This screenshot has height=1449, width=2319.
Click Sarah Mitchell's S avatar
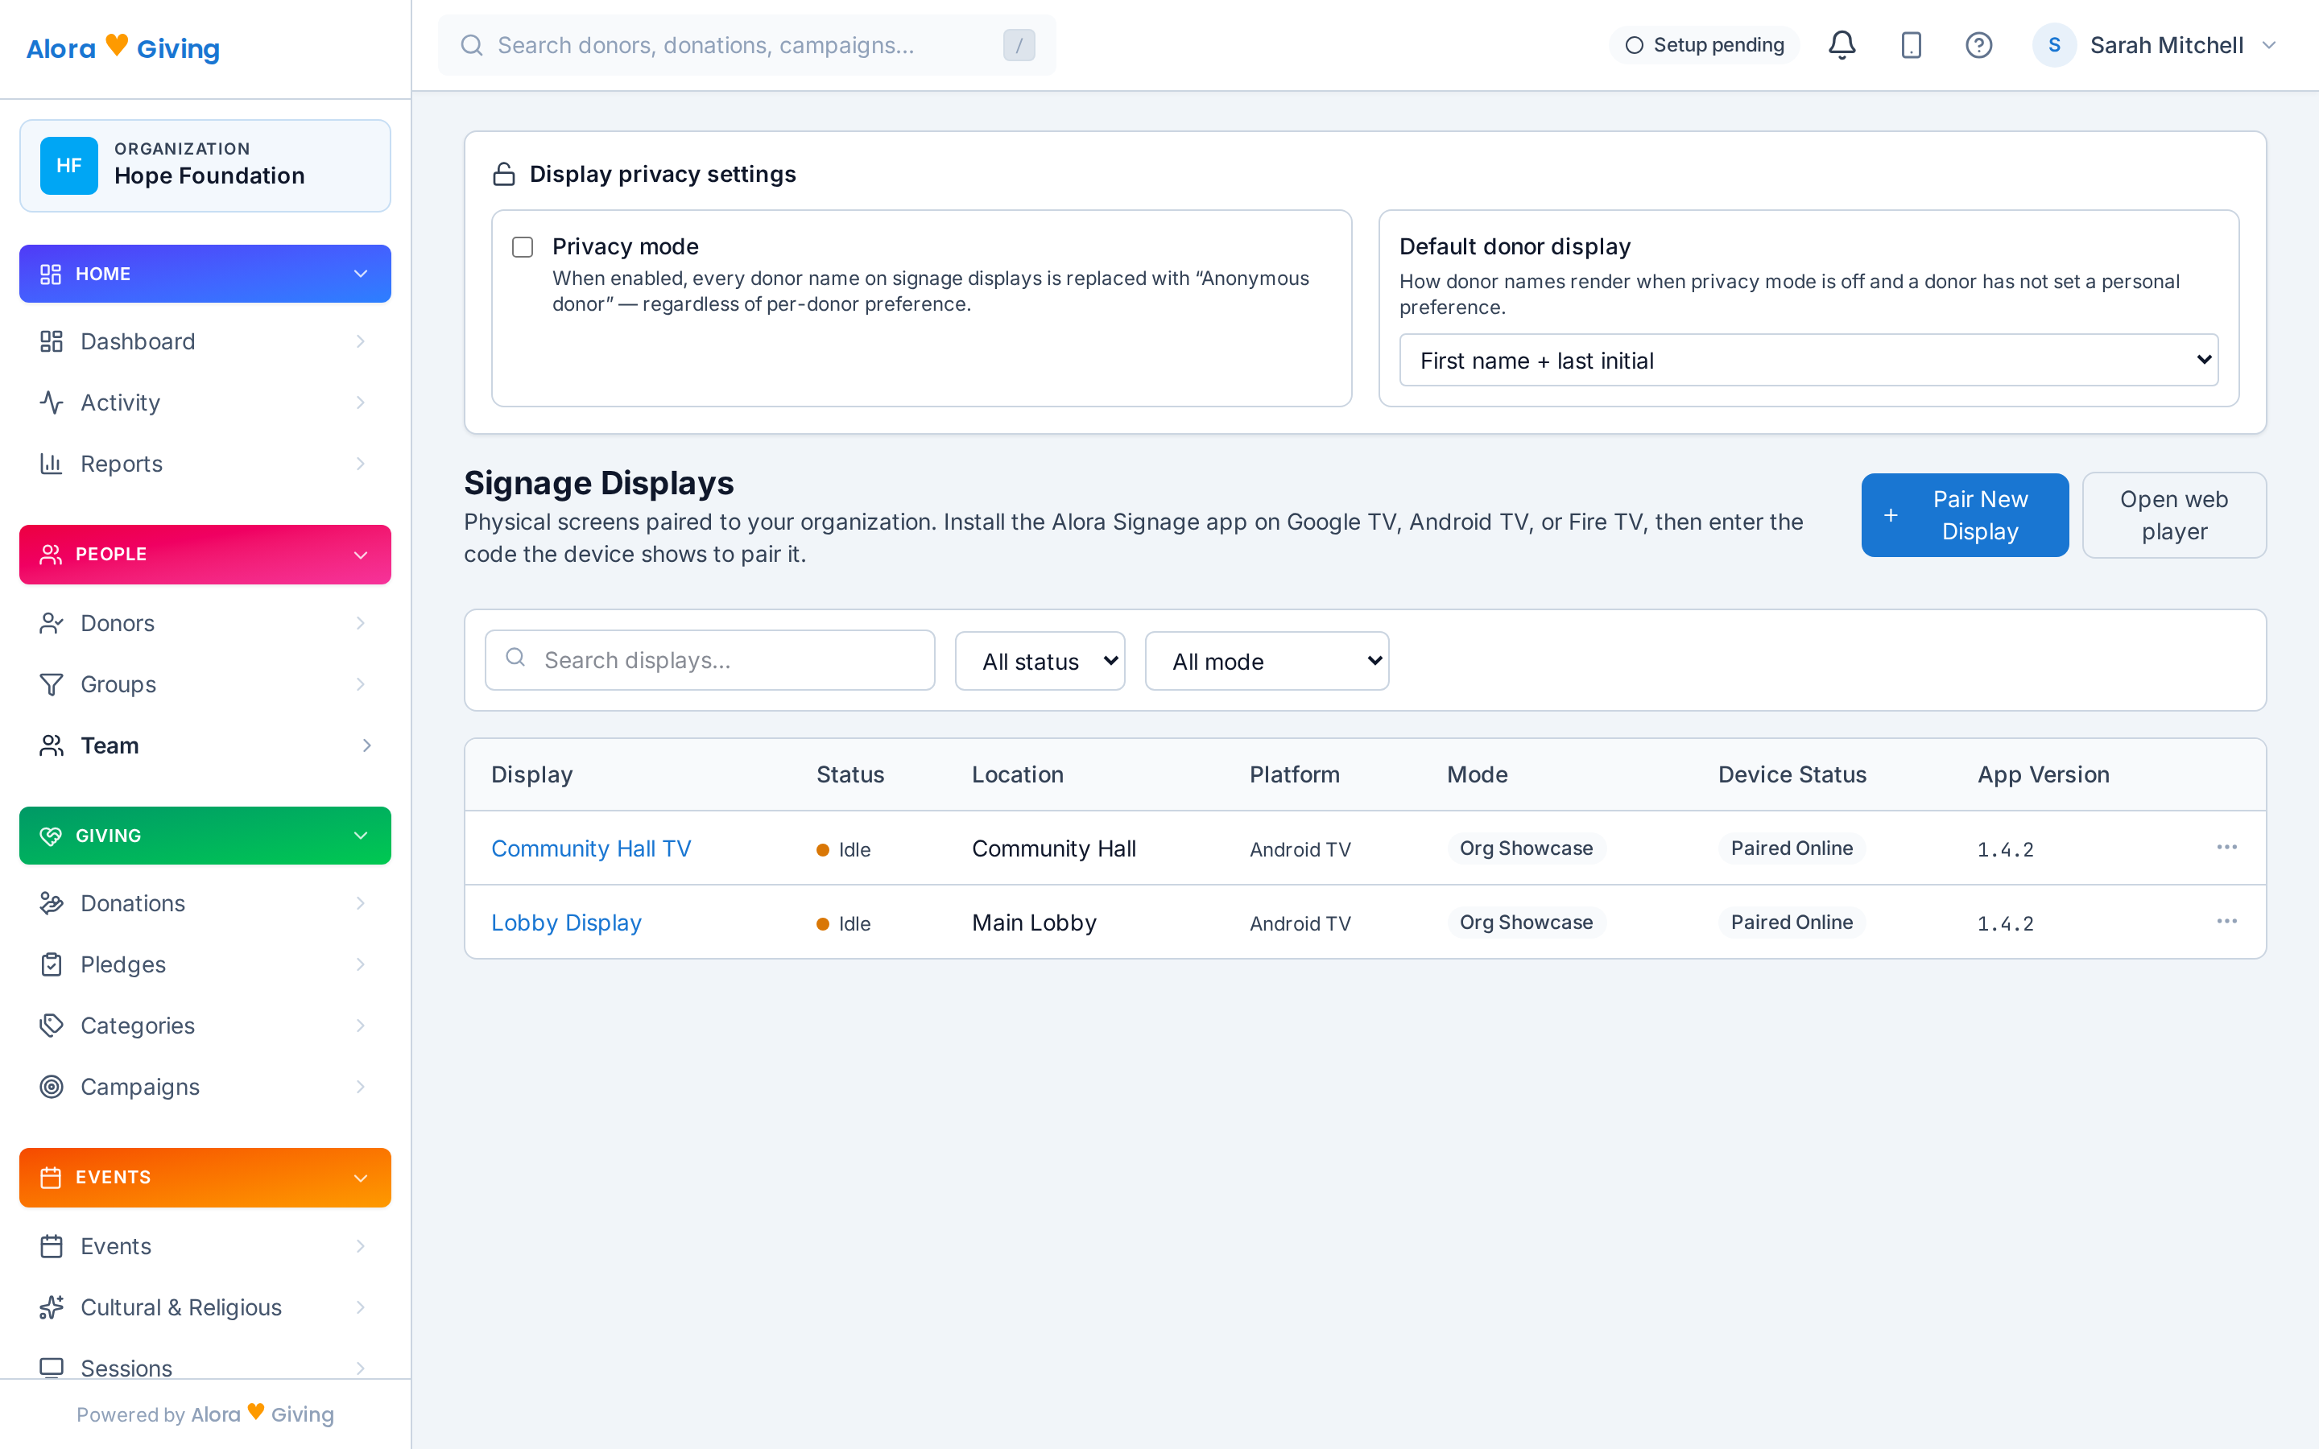2053,45
